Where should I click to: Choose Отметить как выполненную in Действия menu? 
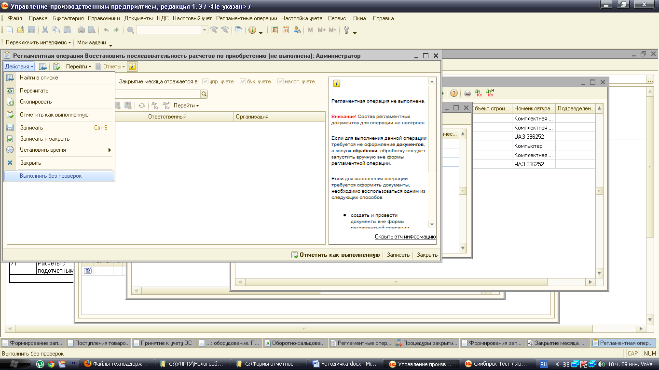[59, 115]
